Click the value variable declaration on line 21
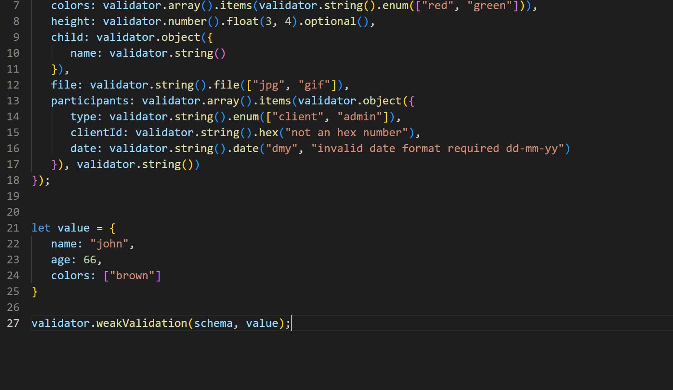The height and width of the screenshot is (390, 673). coord(74,228)
